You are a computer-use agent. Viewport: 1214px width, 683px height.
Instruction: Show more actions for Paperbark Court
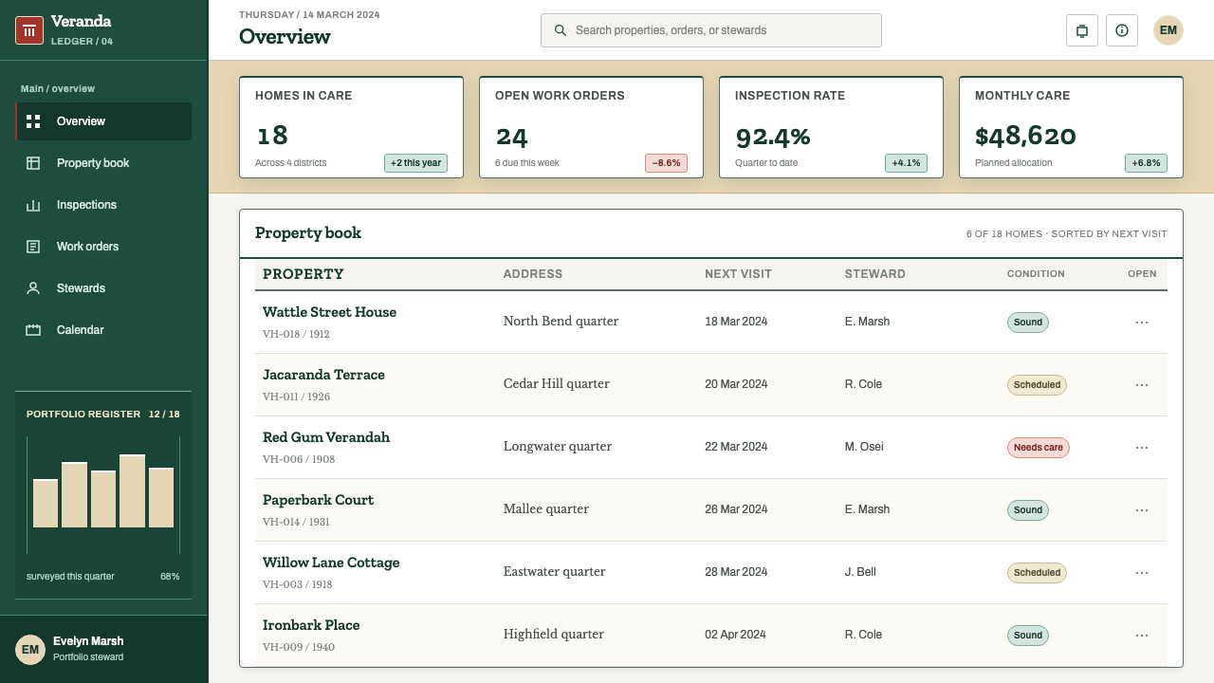pyautogui.click(x=1142, y=510)
